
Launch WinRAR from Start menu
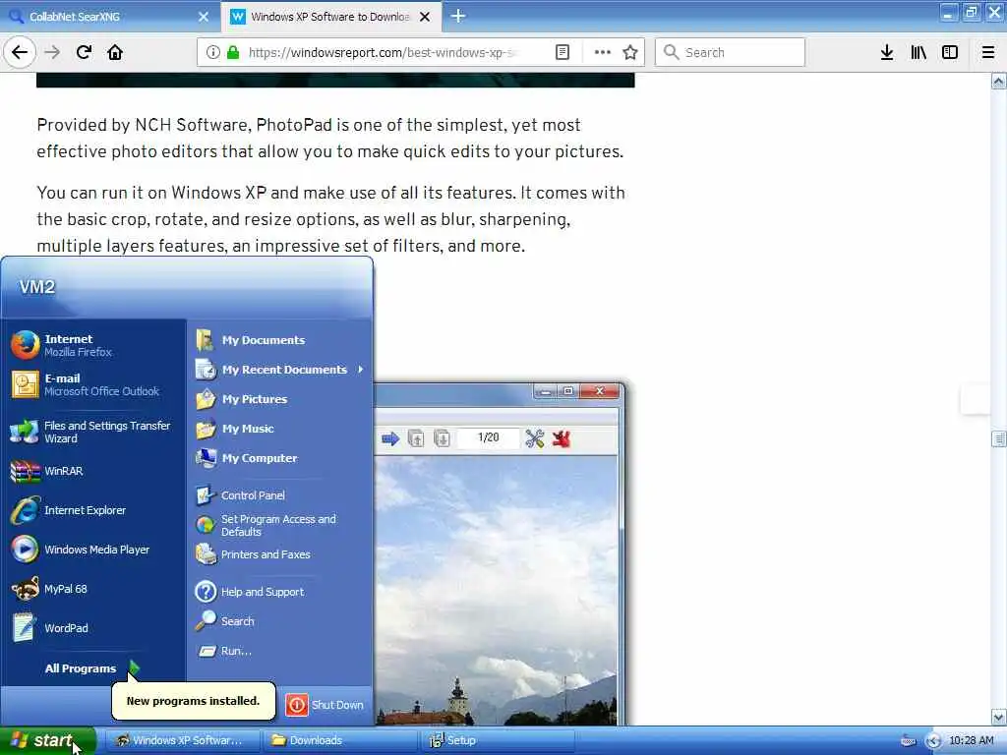click(x=95, y=471)
